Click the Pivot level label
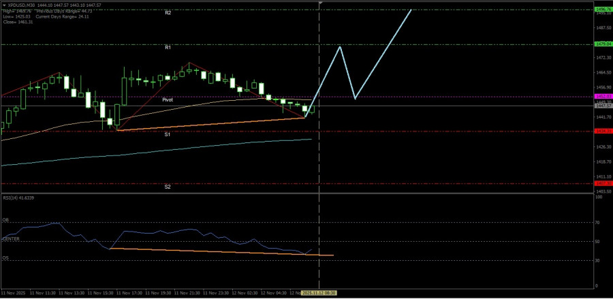 tap(168, 99)
